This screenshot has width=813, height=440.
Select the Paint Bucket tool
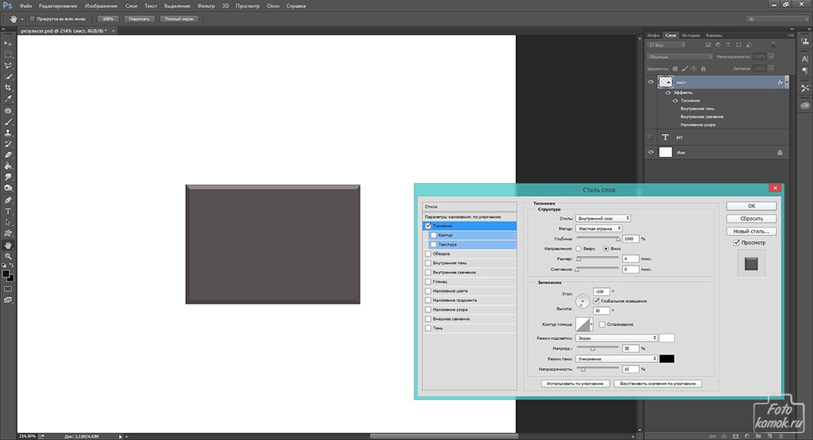click(x=8, y=166)
